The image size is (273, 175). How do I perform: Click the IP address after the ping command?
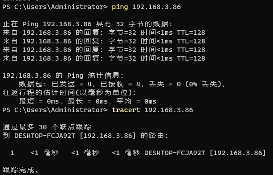coord(156,7)
